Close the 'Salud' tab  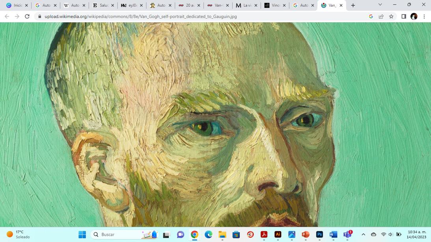[x=112, y=5]
